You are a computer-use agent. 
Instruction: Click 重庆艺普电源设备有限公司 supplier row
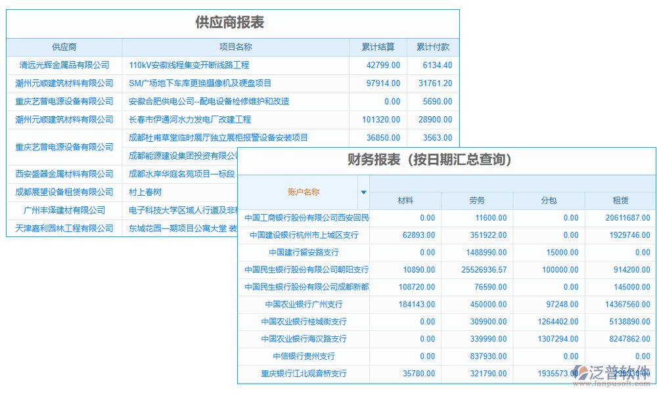click(x=64, y=101)
